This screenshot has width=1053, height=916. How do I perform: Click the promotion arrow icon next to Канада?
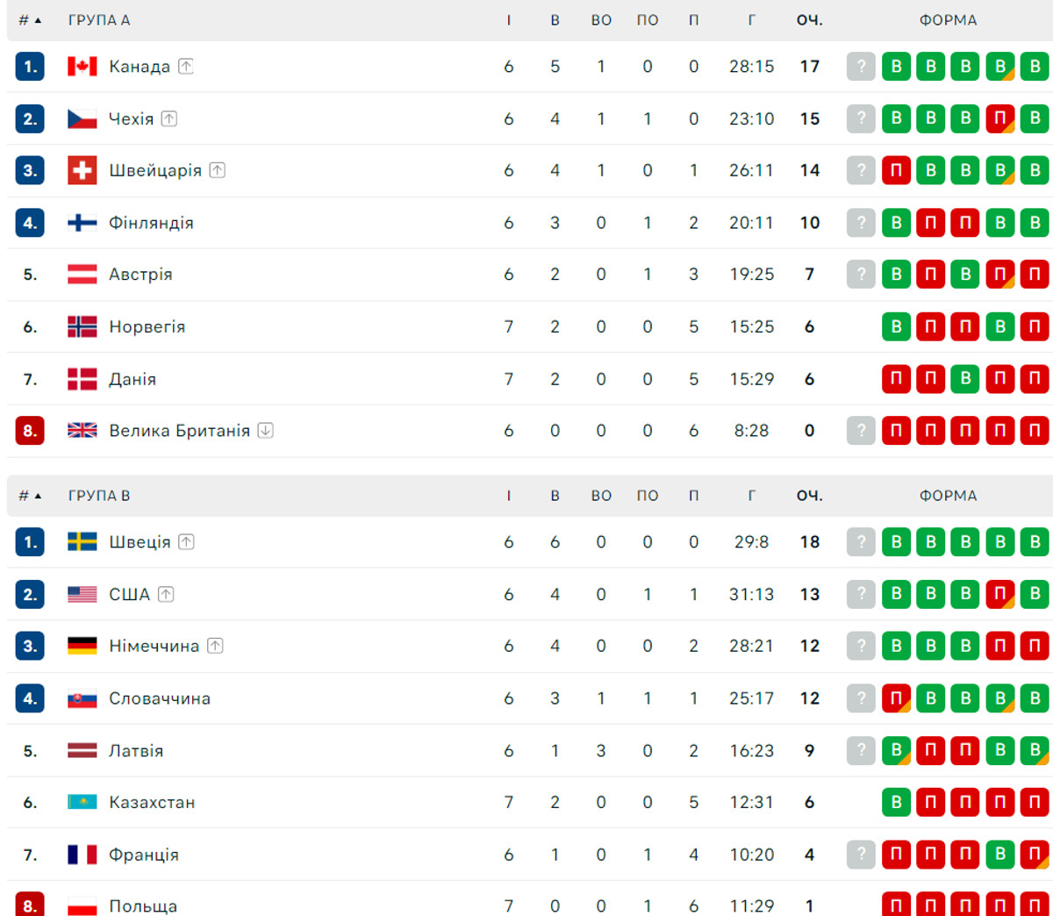pos(186,67)
